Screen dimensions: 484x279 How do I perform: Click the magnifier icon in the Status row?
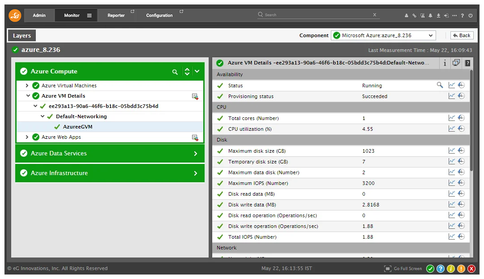pyautogui.click(x=440, y=85)
